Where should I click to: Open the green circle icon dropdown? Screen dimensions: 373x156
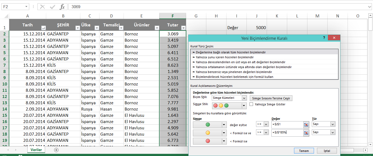coord(224,125)
